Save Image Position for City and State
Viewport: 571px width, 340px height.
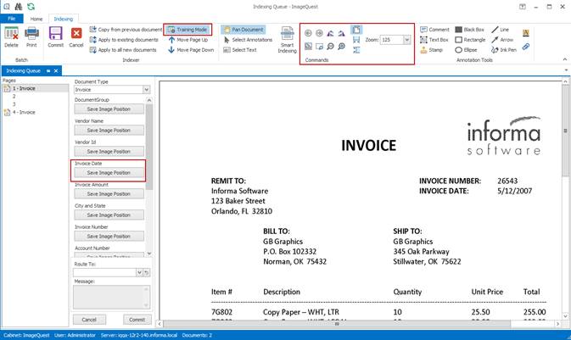(109, 215)
